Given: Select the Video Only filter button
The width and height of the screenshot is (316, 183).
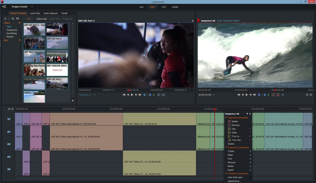Looking at the screenshot, I should (41, 19).
